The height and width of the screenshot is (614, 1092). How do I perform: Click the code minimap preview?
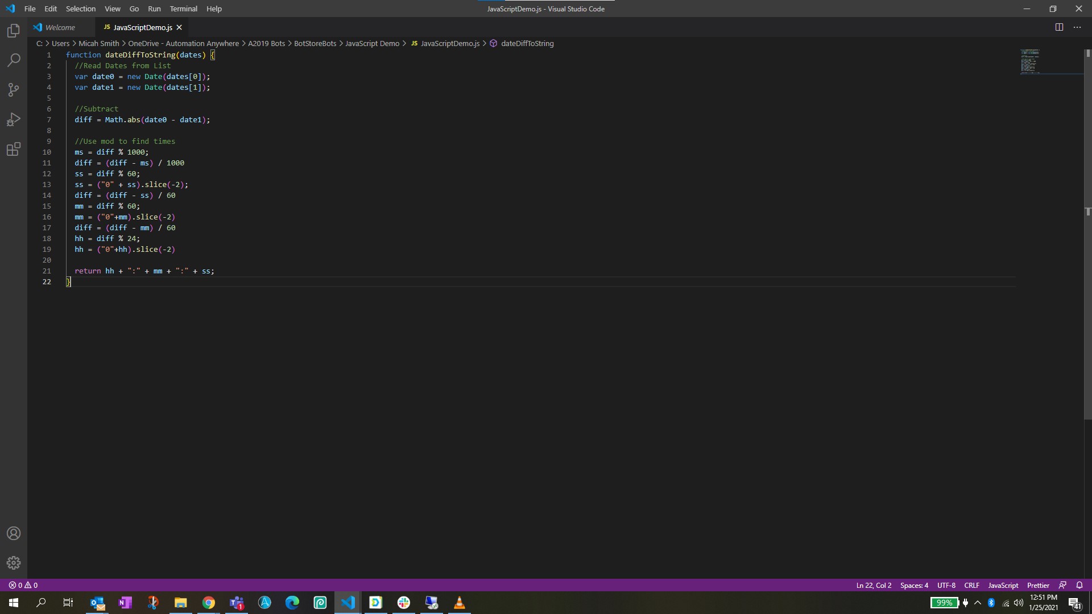(1031, 61)
